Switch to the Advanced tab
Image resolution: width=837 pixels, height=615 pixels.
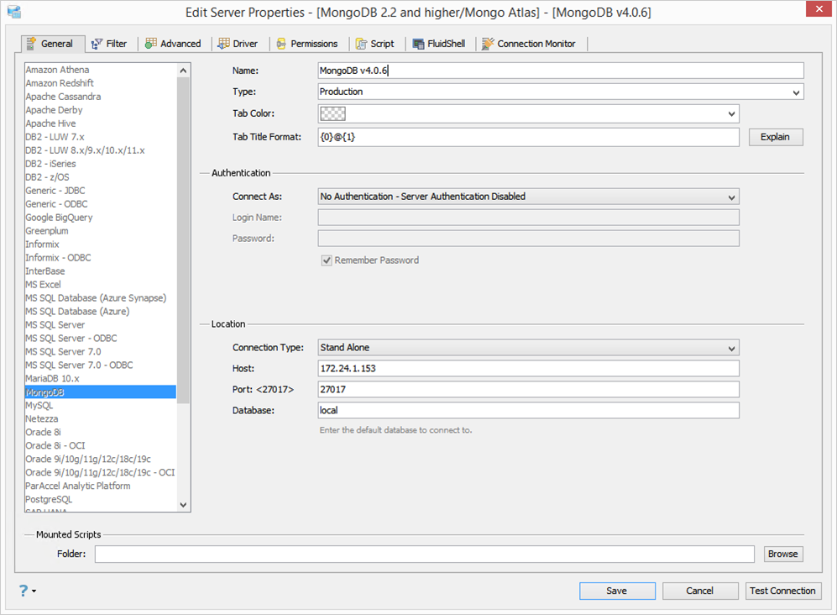[x=174, y=44]
